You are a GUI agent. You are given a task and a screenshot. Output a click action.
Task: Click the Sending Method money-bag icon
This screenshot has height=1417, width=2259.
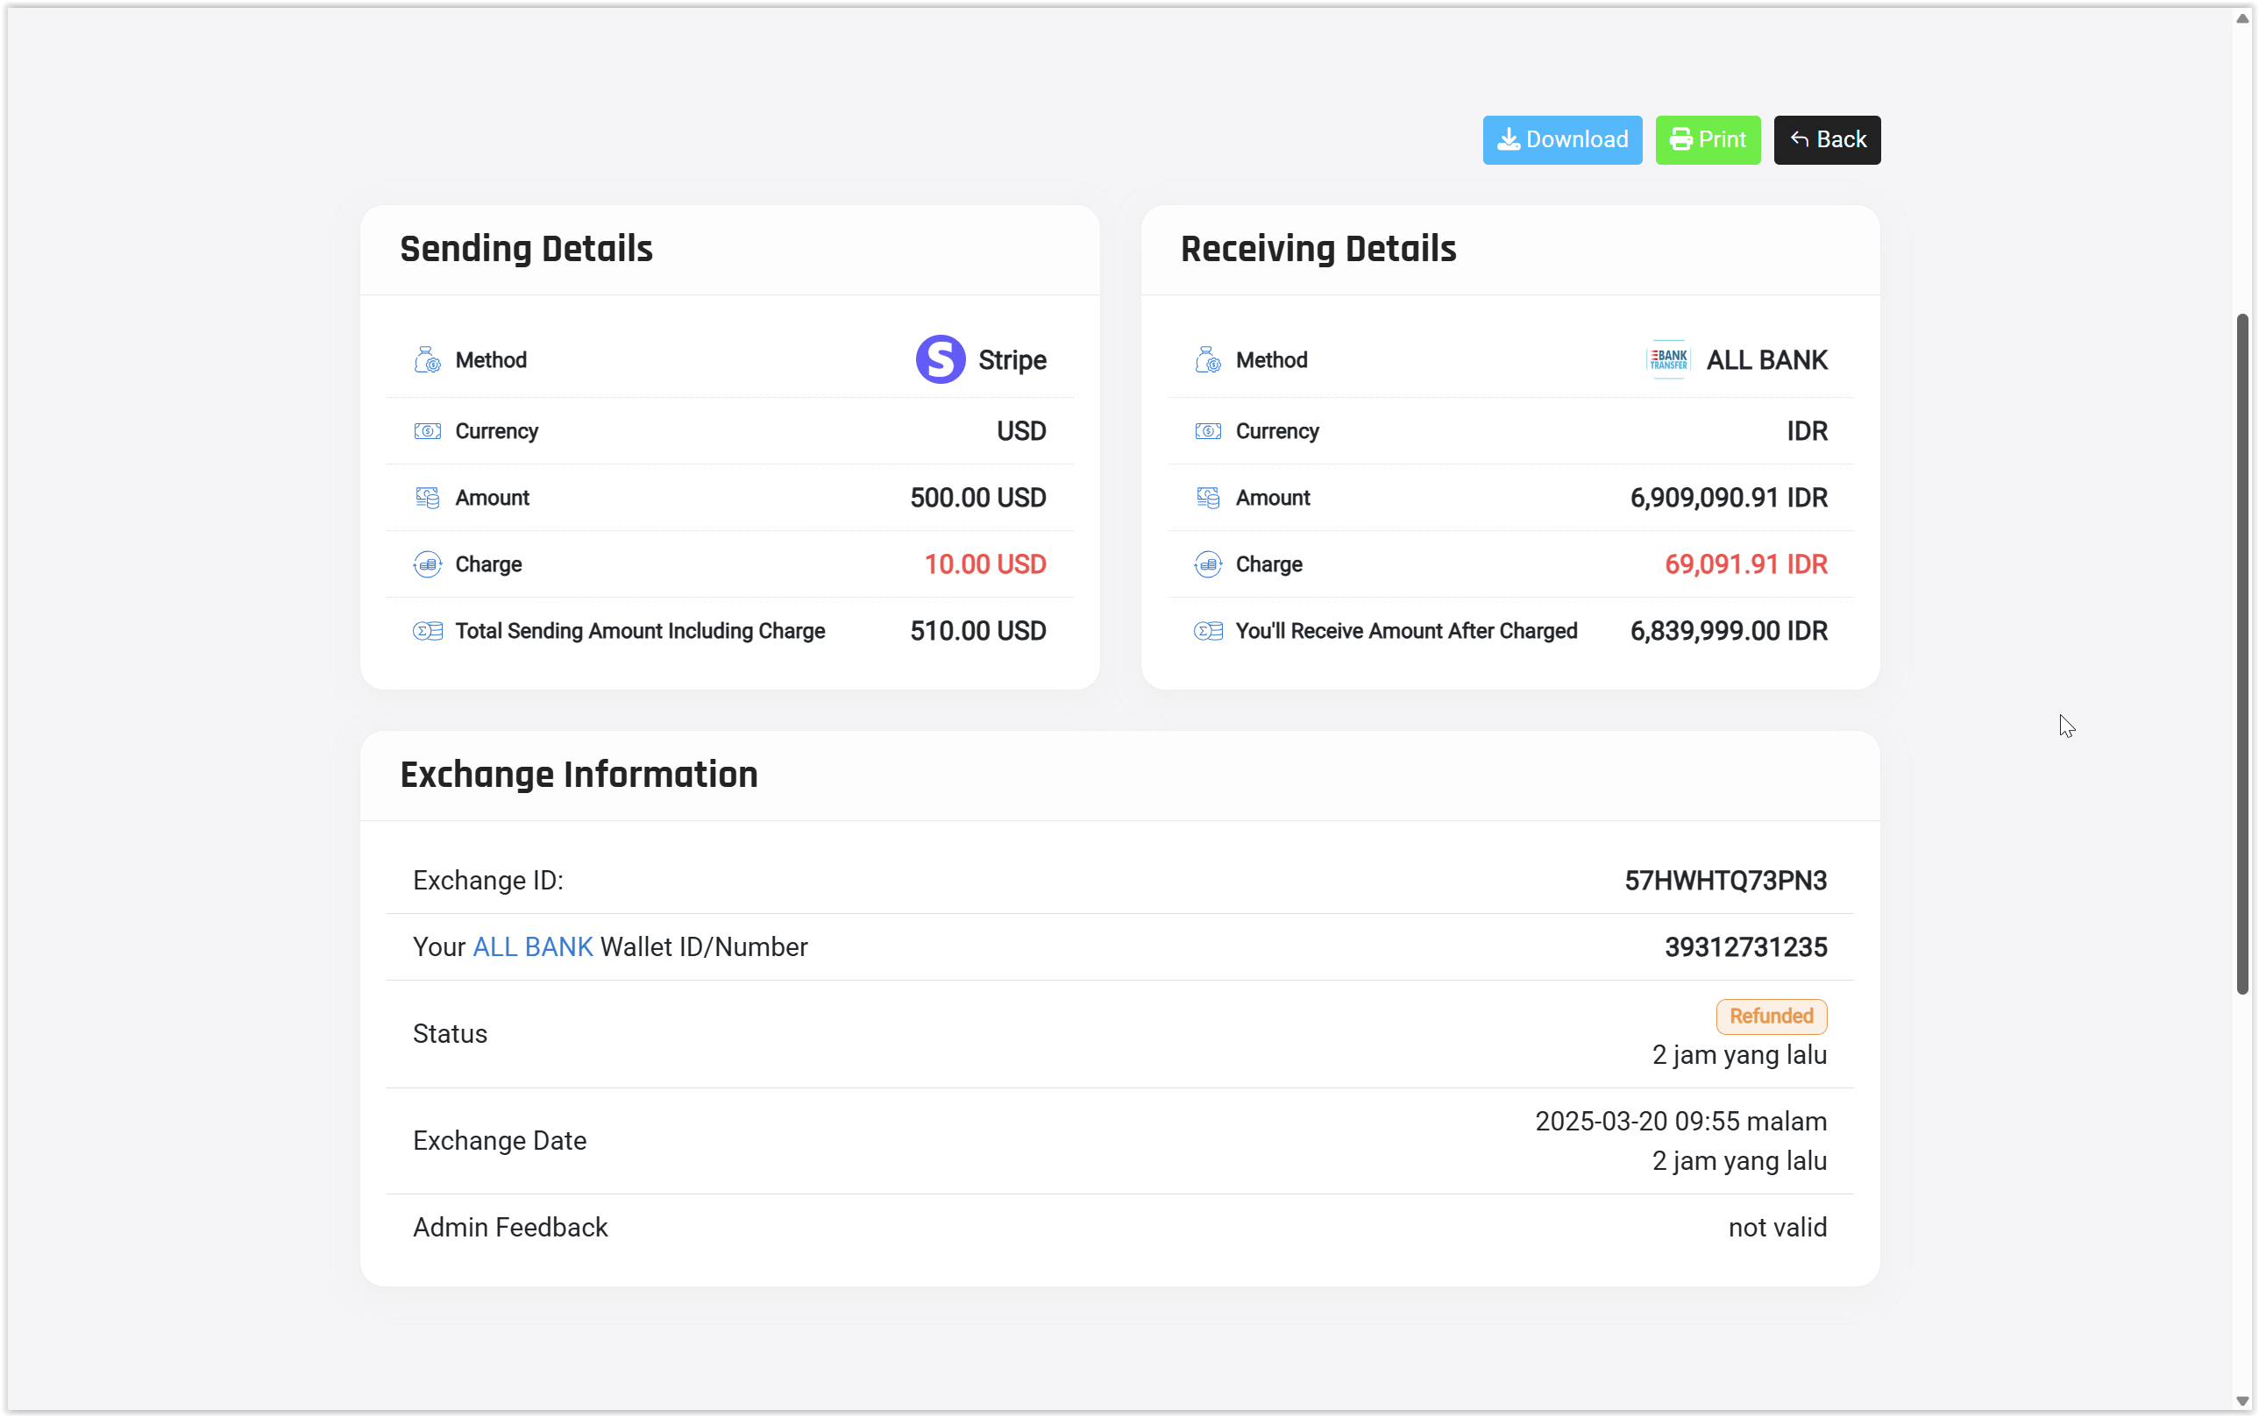[428, 360]
